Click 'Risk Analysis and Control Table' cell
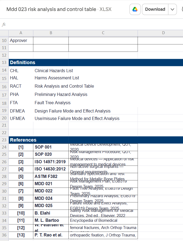 pyautogui.click(x=64, y=86)
